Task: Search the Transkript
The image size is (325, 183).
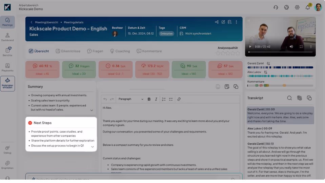Action: pyautogui.click(x=289, y=98)
